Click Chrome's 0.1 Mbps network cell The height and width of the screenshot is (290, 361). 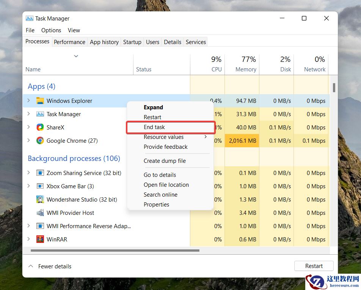tap(311, 140)
